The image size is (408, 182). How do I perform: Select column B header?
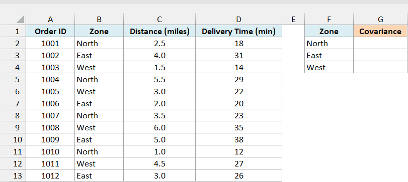(99, 19)
